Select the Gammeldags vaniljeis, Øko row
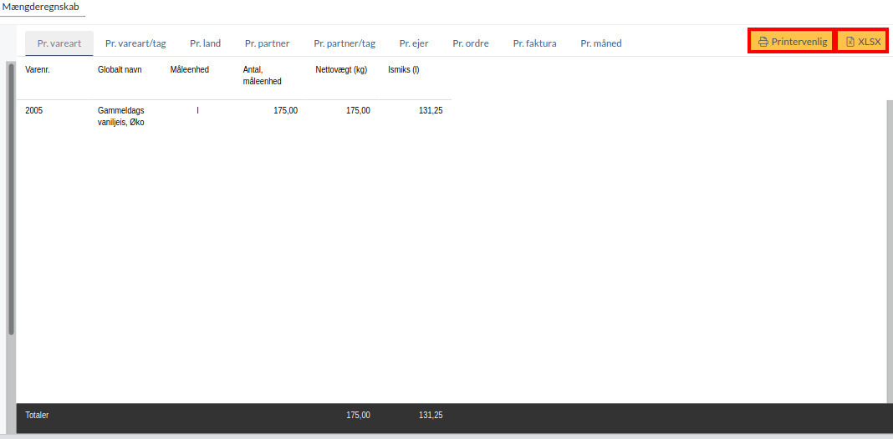The image size is (893, 439). pos(121,116)
